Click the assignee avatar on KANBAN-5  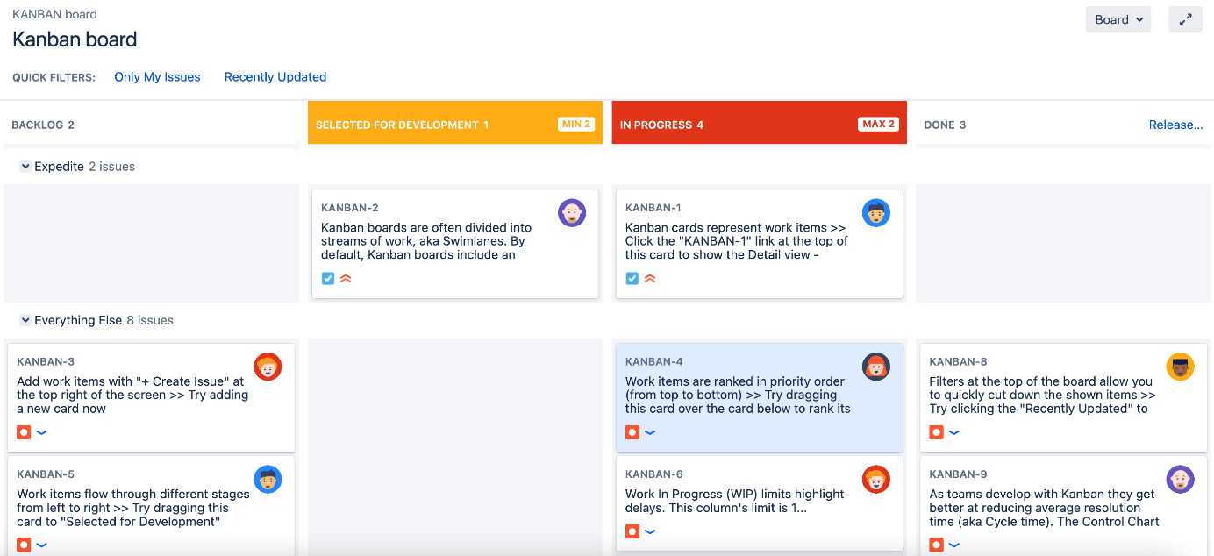(x=268, y=479)
